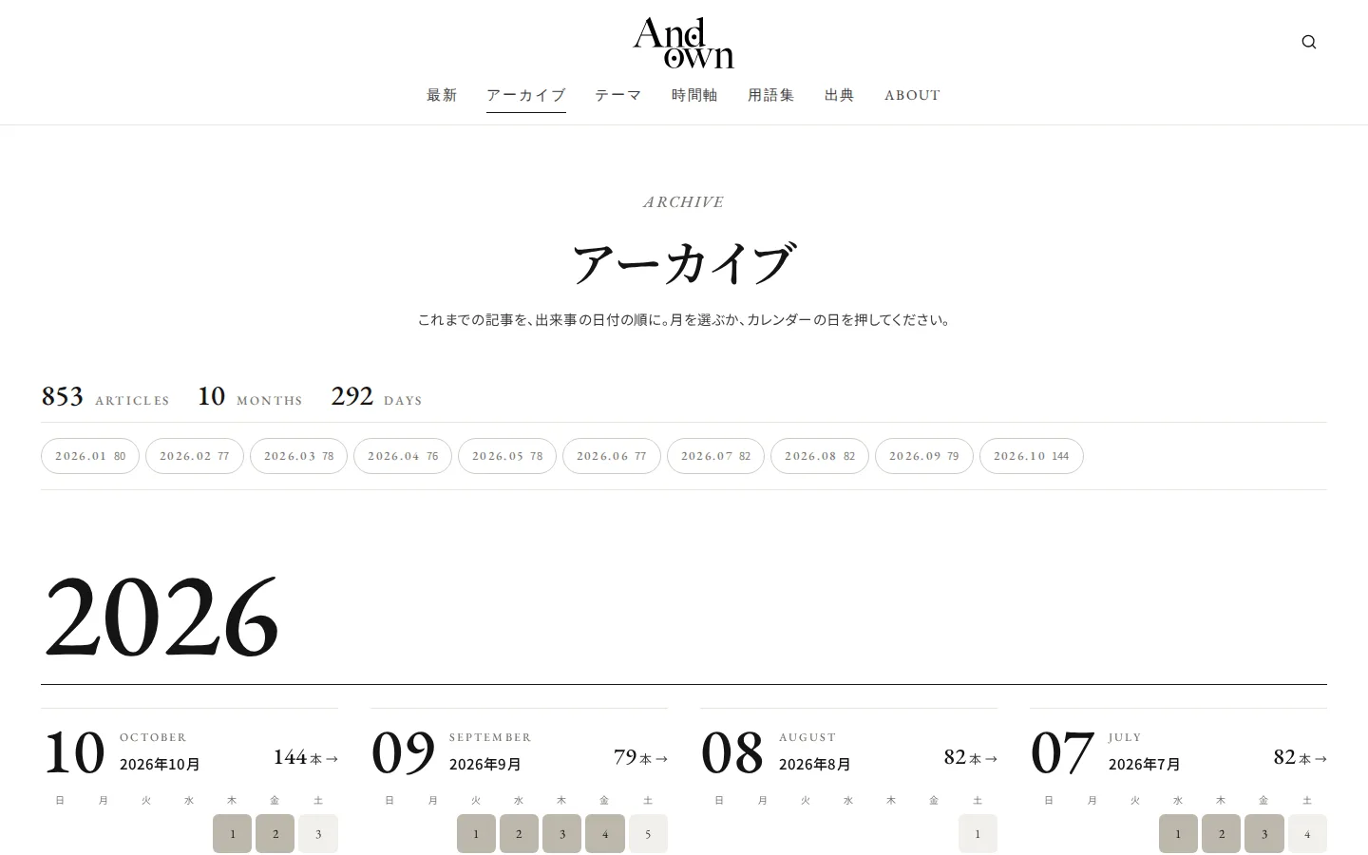Visit the 用語集 glossary page
The width and height of the screenshot is (1368, 855).
771,95
